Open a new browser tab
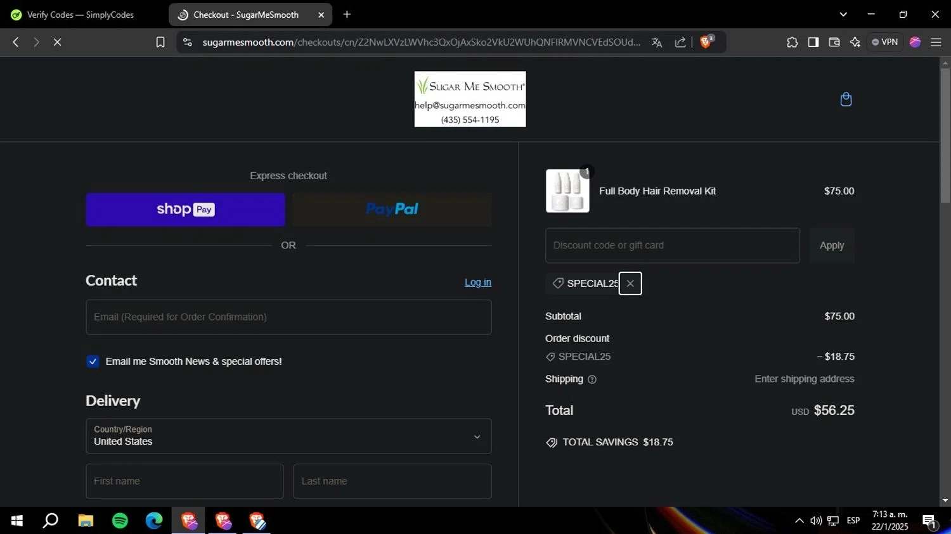Viewport: 951px width, 534px height. pos(347,15)
